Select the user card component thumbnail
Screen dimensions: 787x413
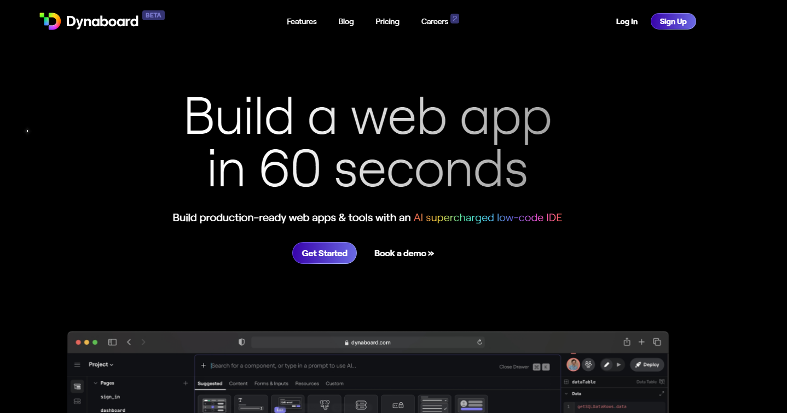[x=471, y=404]
